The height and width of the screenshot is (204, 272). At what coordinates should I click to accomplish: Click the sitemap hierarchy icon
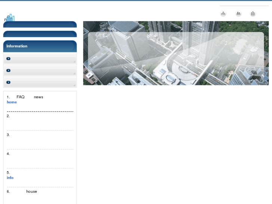click(223, 13)
